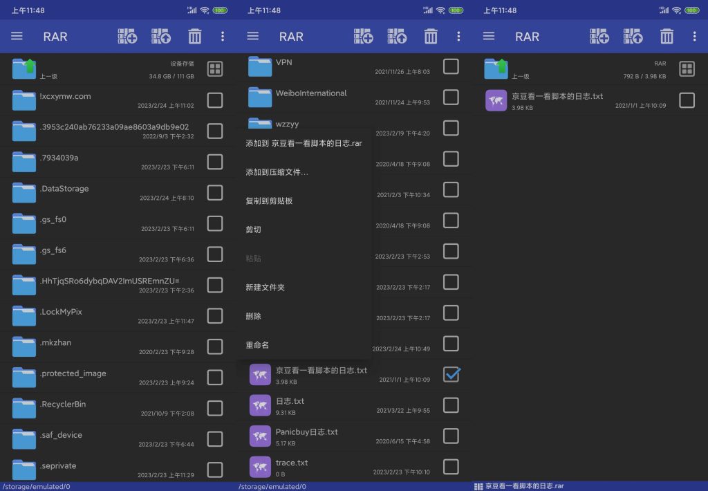Open the navigation drawer in the left panel

17,37
